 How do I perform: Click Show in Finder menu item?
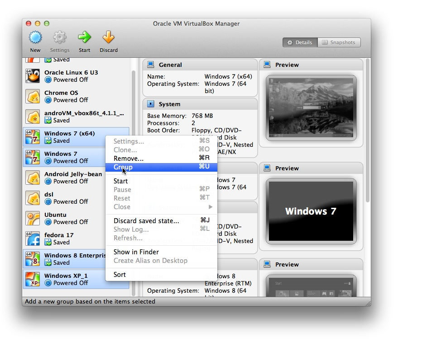click(x=136, y=252)
